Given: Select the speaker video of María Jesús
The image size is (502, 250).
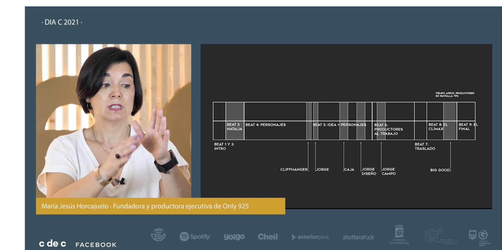Looking at the screenshot, I should [x=113, y=121].
